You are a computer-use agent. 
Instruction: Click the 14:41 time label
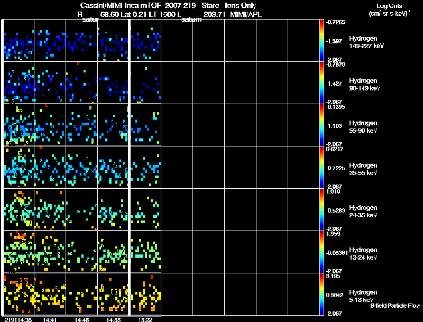pos(50,319)
